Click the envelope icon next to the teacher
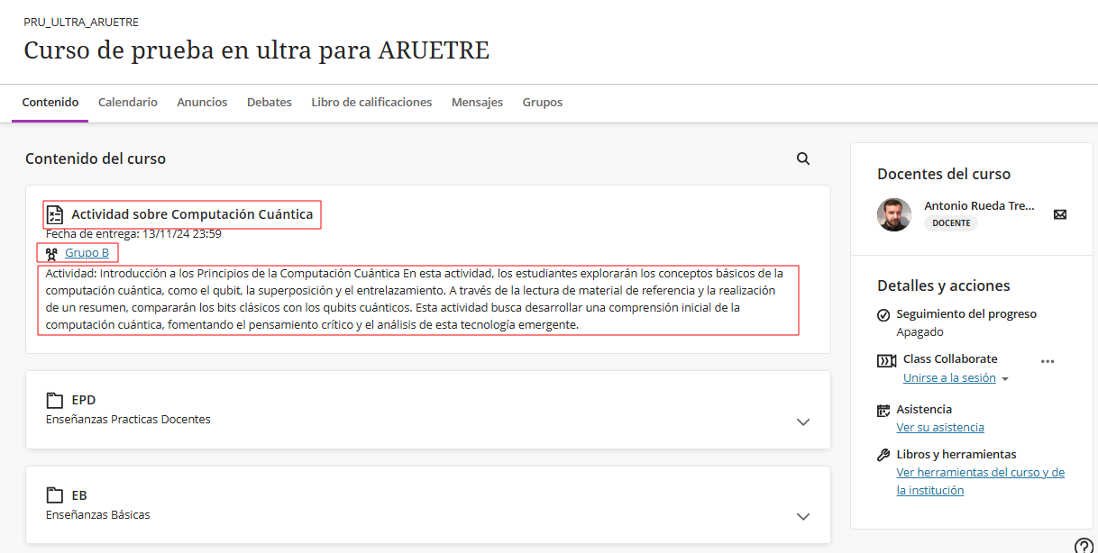1098x553 pixels. click(x=1060, y=214)
